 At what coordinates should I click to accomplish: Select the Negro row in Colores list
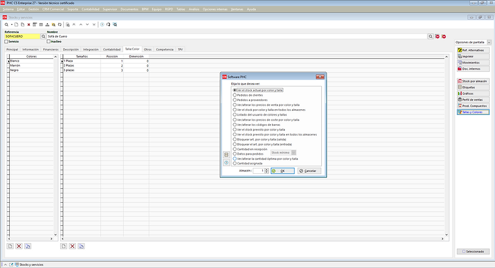[32, 70]
